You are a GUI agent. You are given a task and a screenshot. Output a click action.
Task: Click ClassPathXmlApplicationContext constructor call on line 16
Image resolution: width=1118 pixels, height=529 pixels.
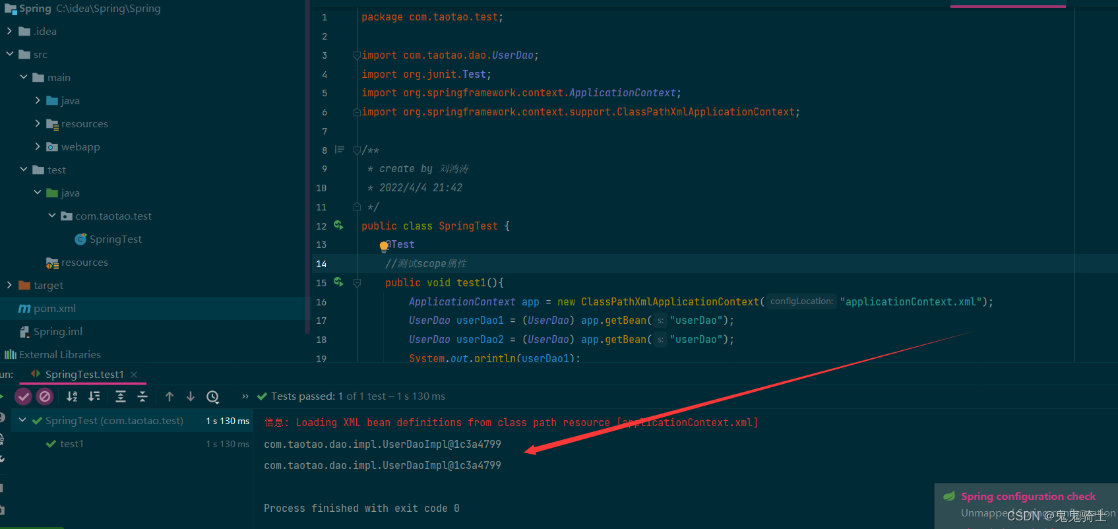pyautogui.click(x=670, y=301)
